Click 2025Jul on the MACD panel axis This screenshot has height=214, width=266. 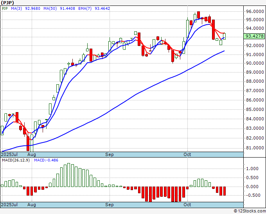[9, 205]
